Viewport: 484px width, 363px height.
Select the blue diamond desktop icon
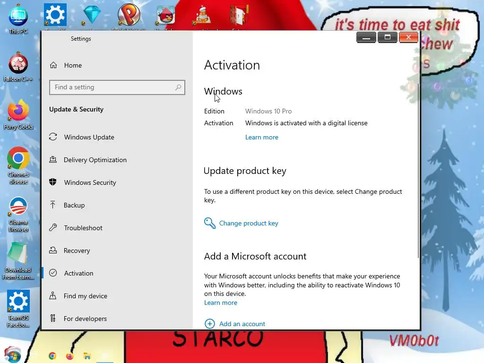tap(92, 16)
